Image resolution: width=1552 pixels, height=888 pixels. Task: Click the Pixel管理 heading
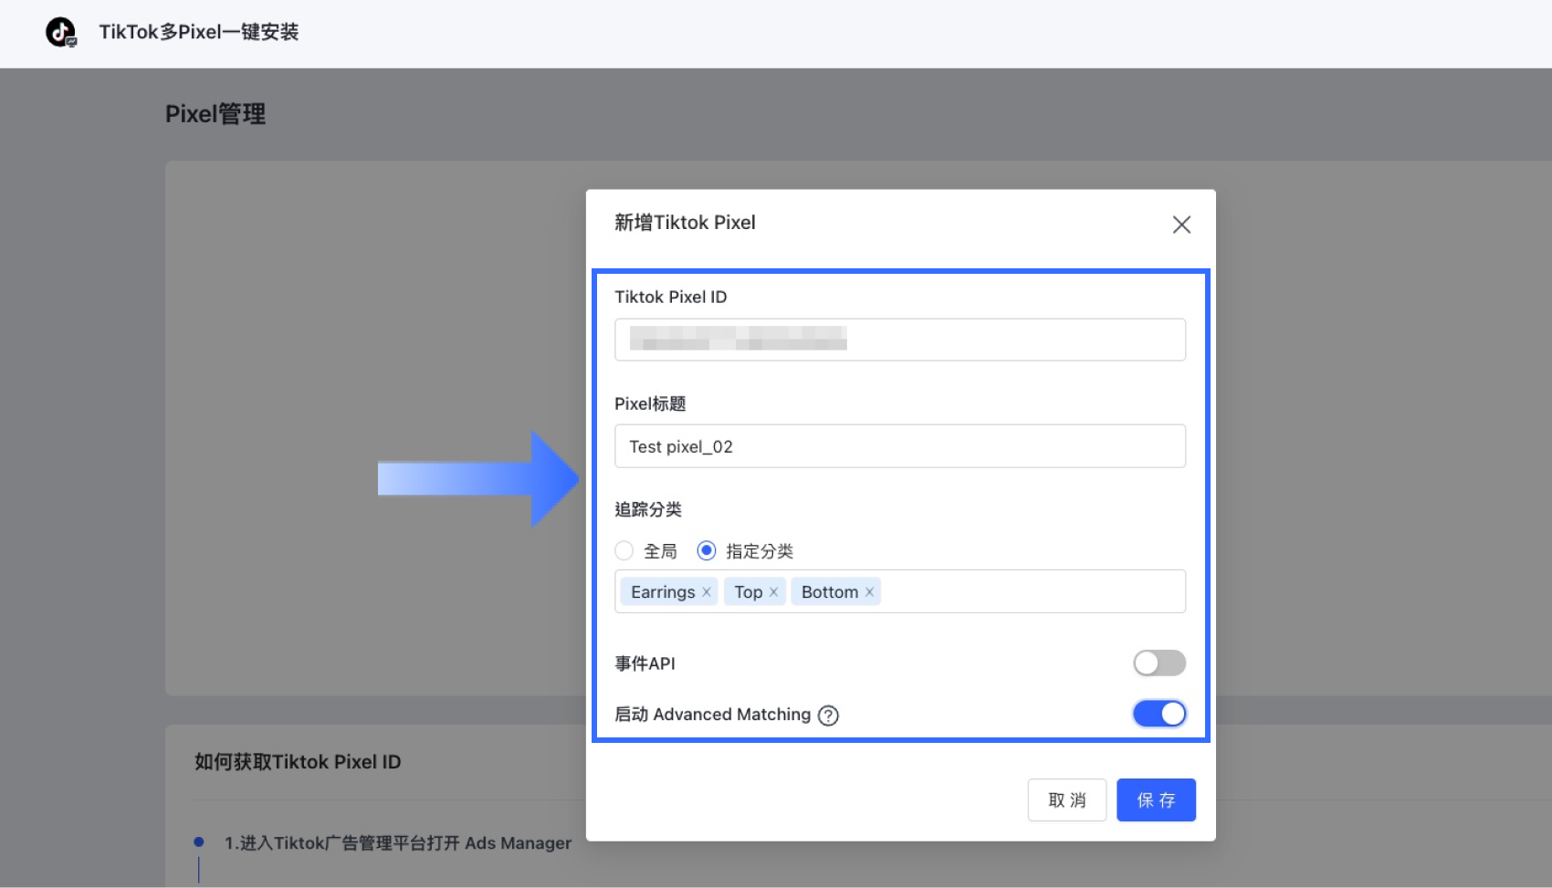[x=215, y=114]
